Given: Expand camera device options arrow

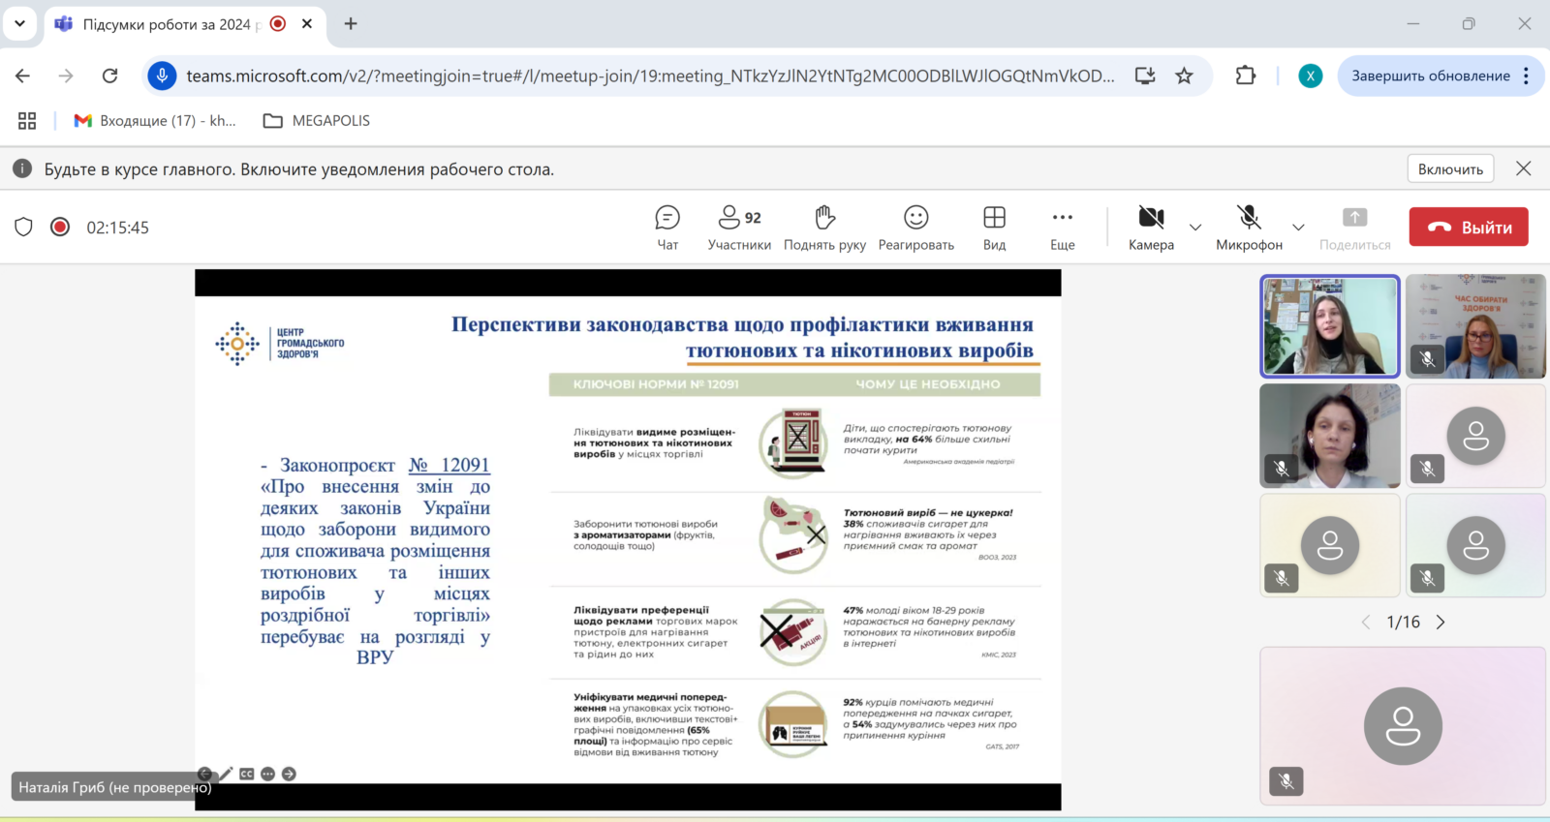Looking at the screenshot, I should [1195, 228].
